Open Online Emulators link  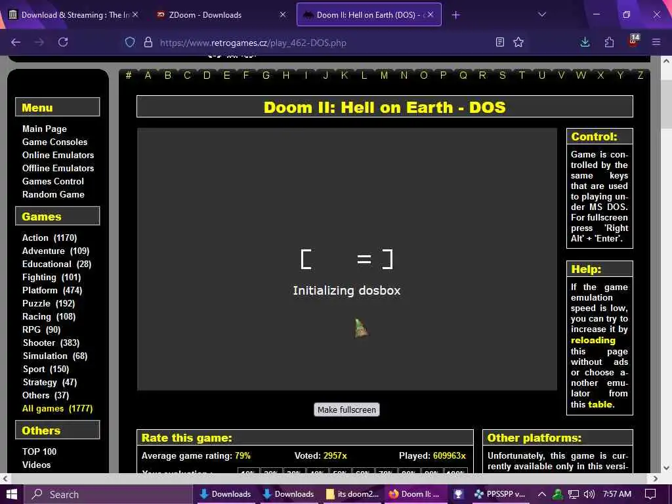[x=58, y=155]
